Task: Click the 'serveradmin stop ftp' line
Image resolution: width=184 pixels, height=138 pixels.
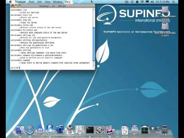Action: tap(21, 20)
